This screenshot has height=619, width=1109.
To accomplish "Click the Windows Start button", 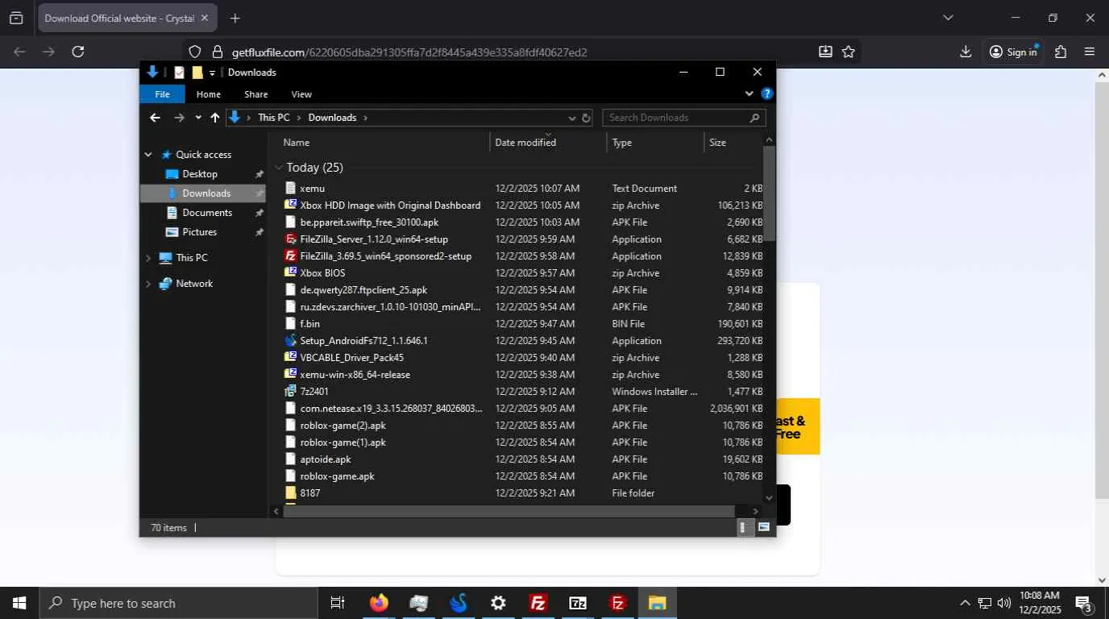I will coord(19,603).
